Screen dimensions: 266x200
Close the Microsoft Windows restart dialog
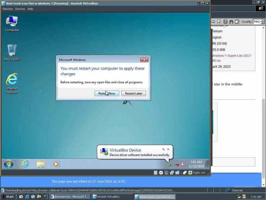[x=144, y=60]
